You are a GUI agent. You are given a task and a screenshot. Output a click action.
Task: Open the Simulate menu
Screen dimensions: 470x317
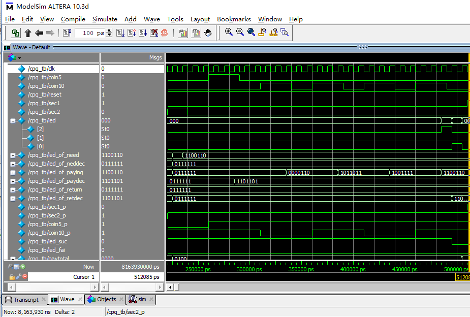click(x=105, y=19)
